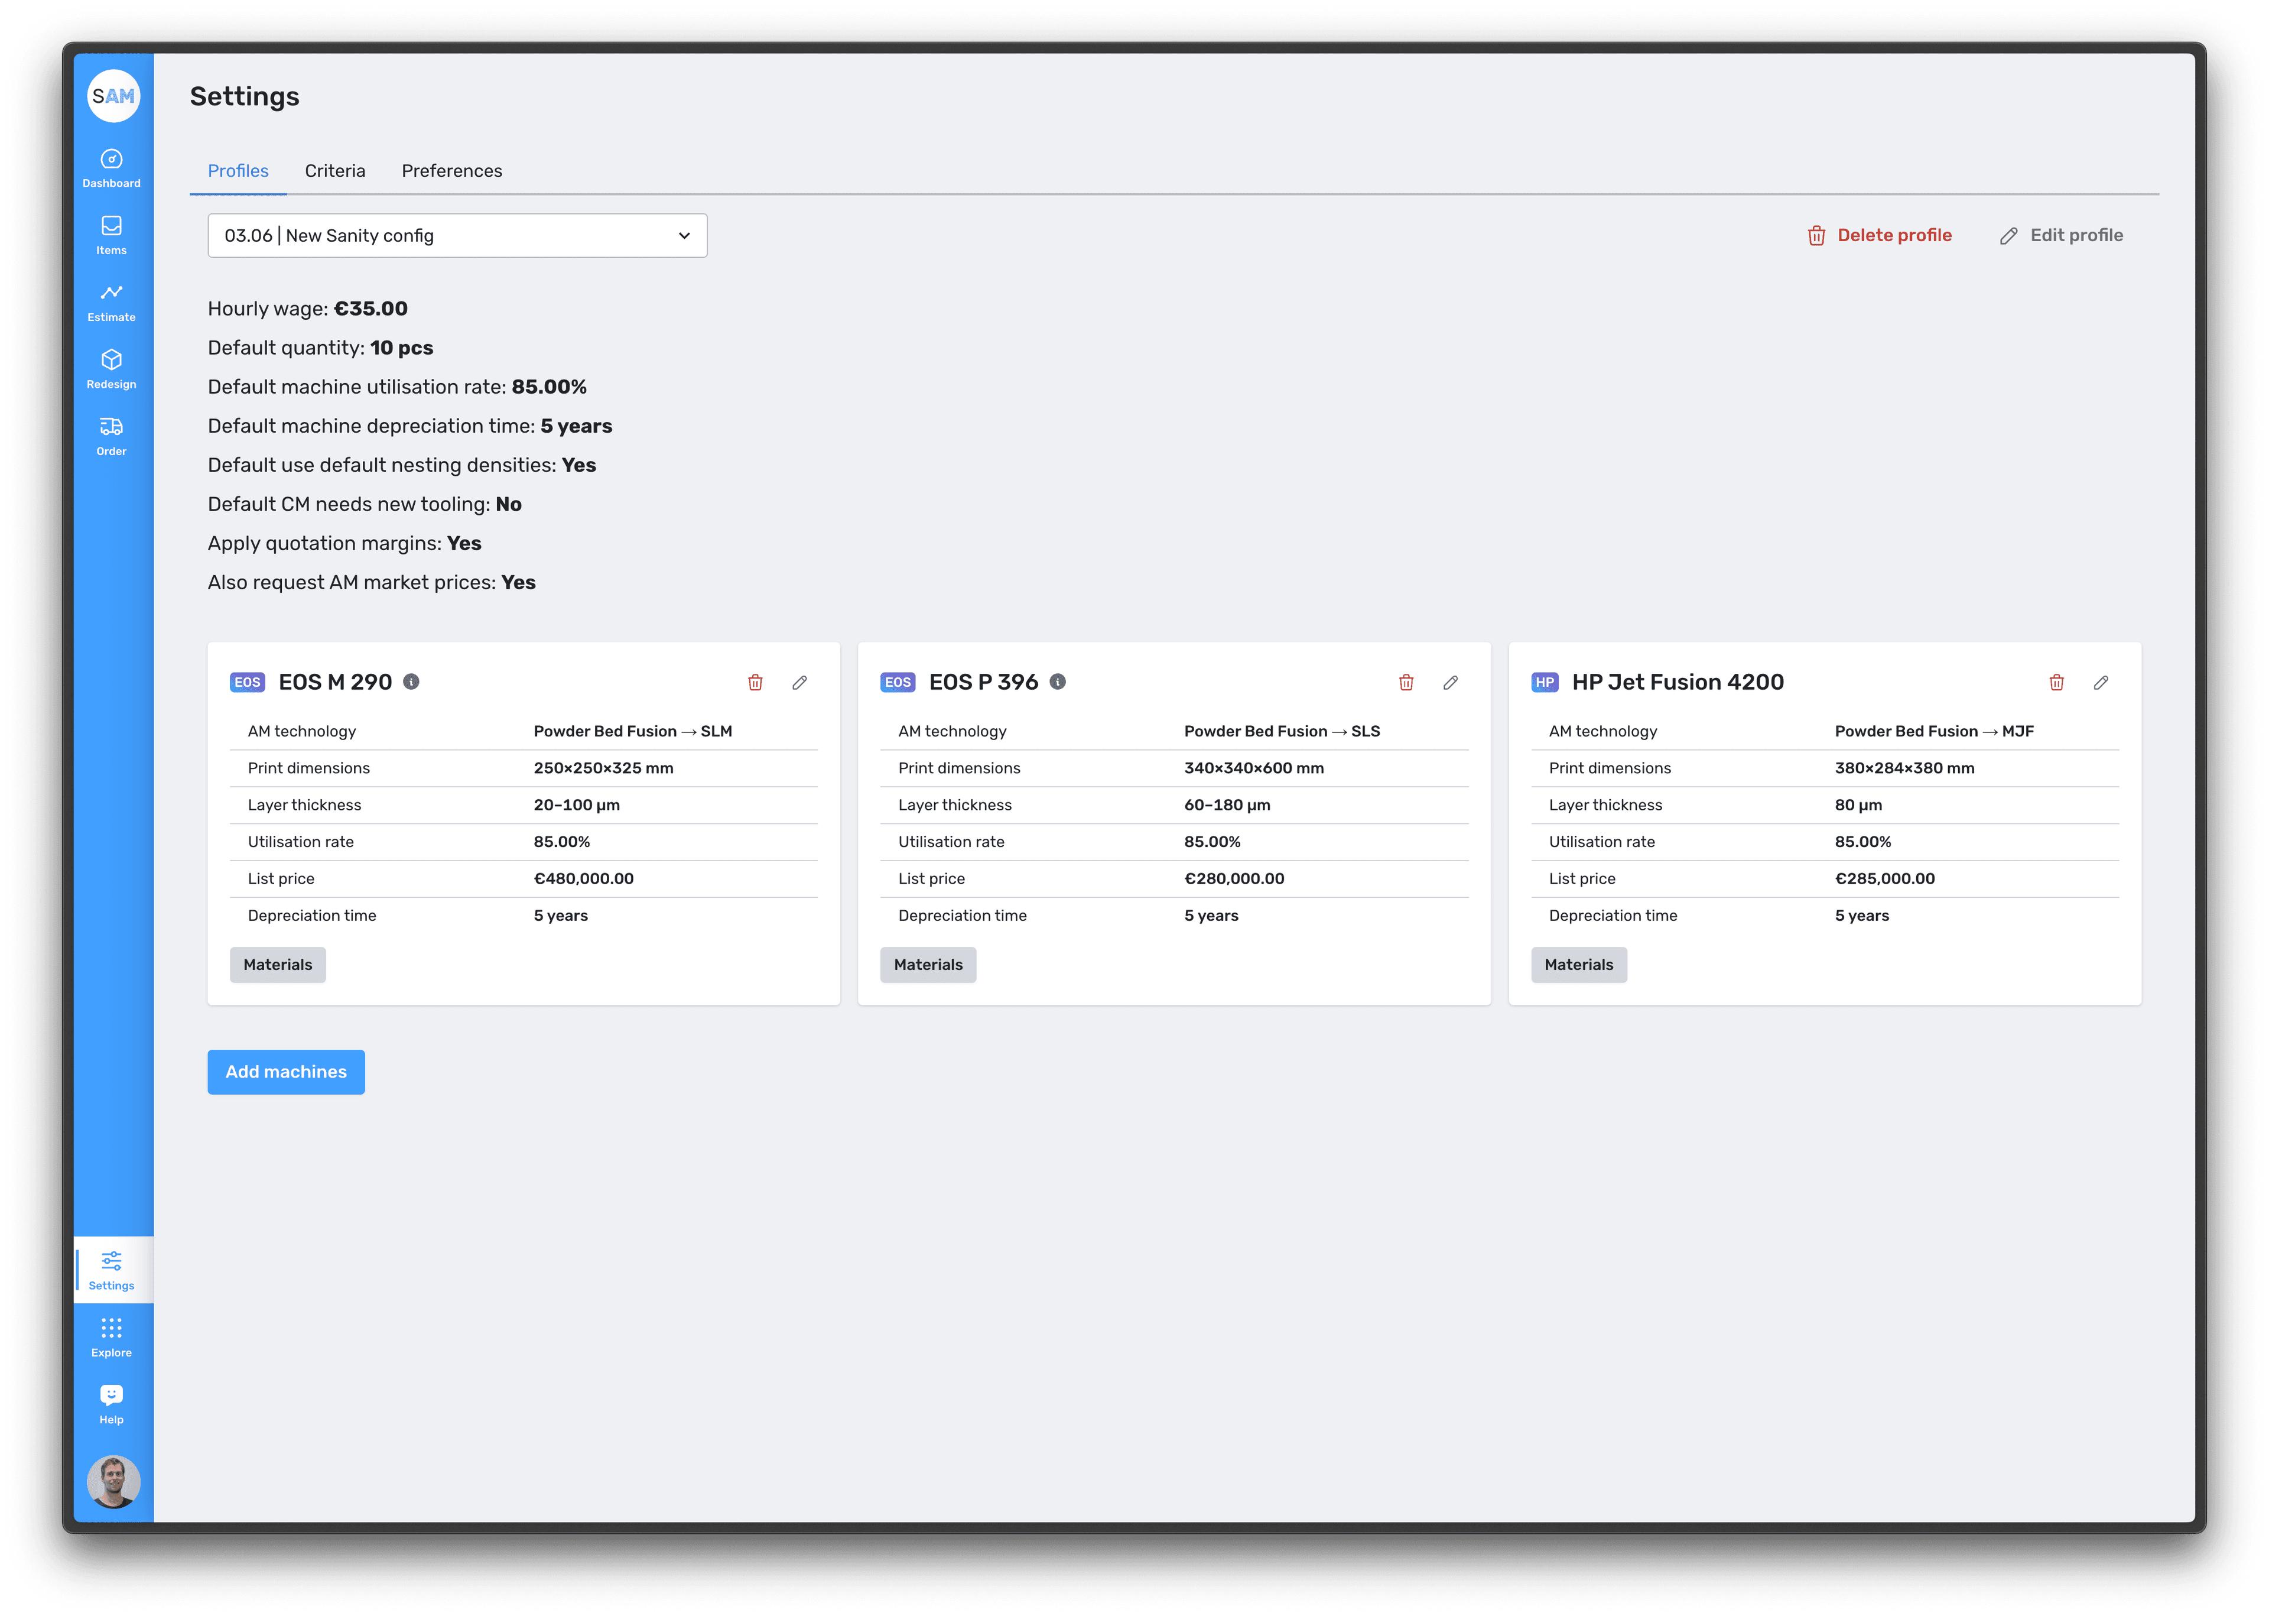This screenshot has height=1616, width=2269.
Task: Open the Redesign sidebar icon
Action: (112, 369)
